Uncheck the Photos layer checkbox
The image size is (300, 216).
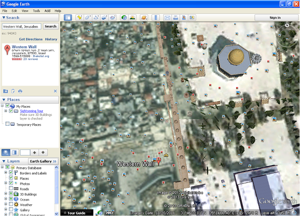click(11, 183)
